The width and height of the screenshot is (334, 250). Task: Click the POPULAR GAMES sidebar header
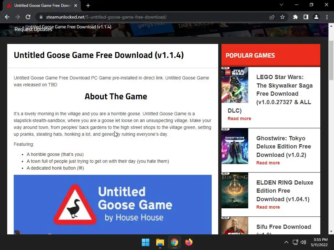pos(250,55)
